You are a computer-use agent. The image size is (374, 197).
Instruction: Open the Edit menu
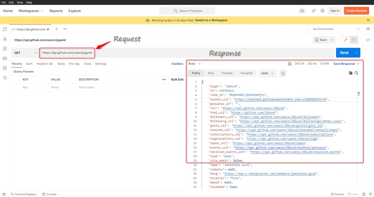pyautogui.click(x=11, y=2)
